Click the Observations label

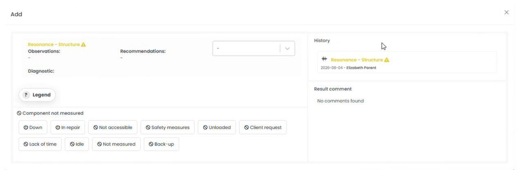[x=44, y=51]
